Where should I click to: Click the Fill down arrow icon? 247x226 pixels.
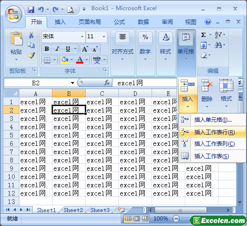(x=204, y=45)
